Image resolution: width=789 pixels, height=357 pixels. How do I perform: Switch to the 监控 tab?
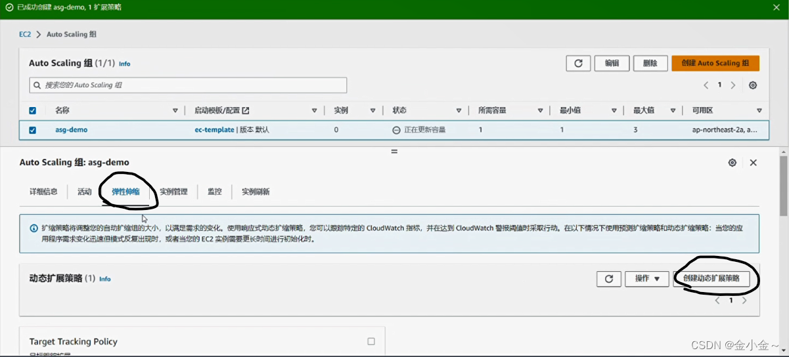[215, 192]
